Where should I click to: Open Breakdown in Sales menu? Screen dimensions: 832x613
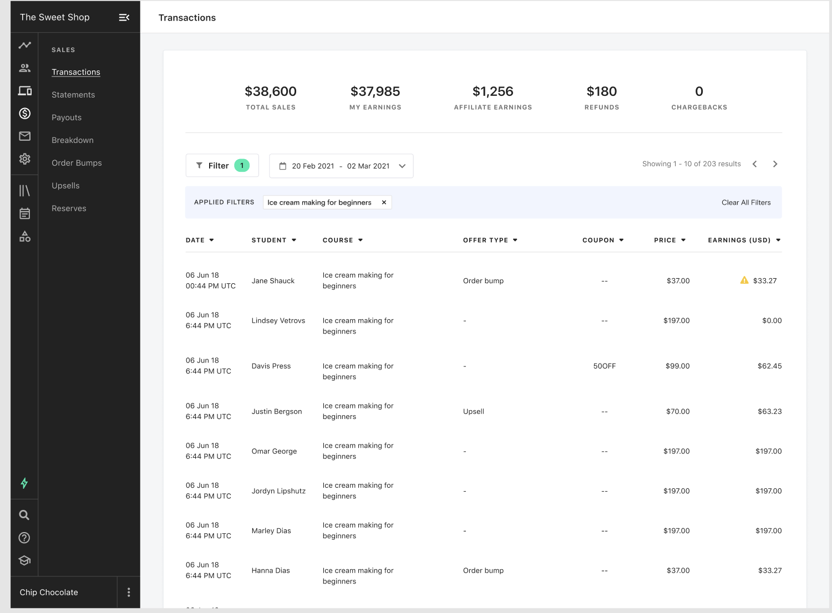coord(73,140)
